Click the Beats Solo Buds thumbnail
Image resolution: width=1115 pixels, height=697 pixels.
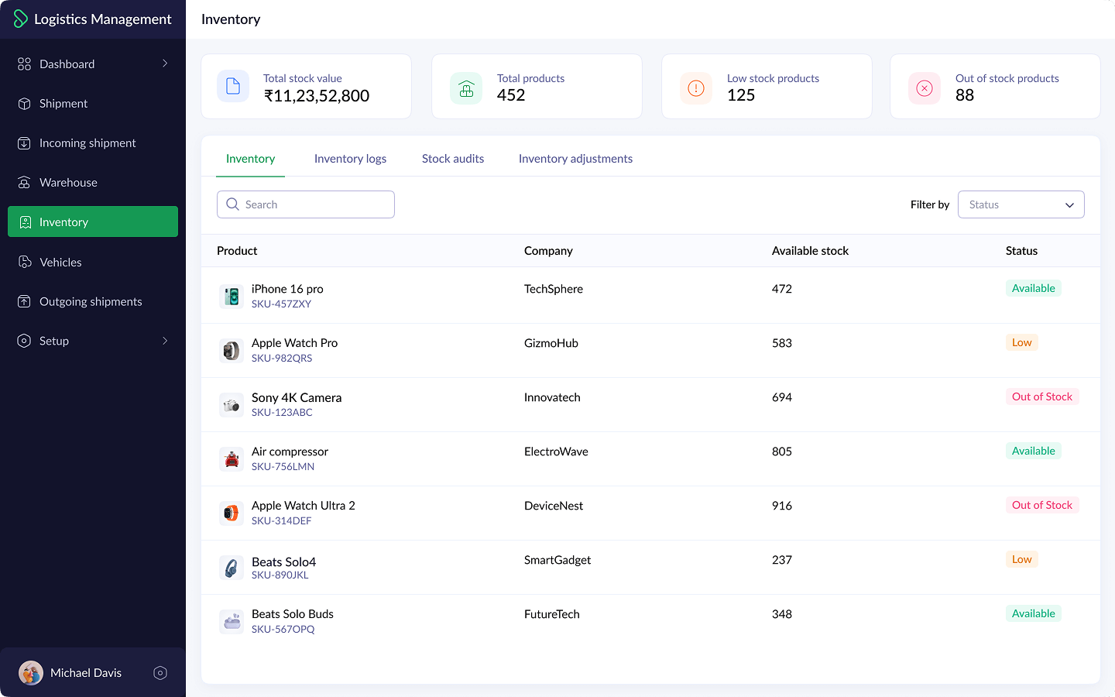[232, 621]
